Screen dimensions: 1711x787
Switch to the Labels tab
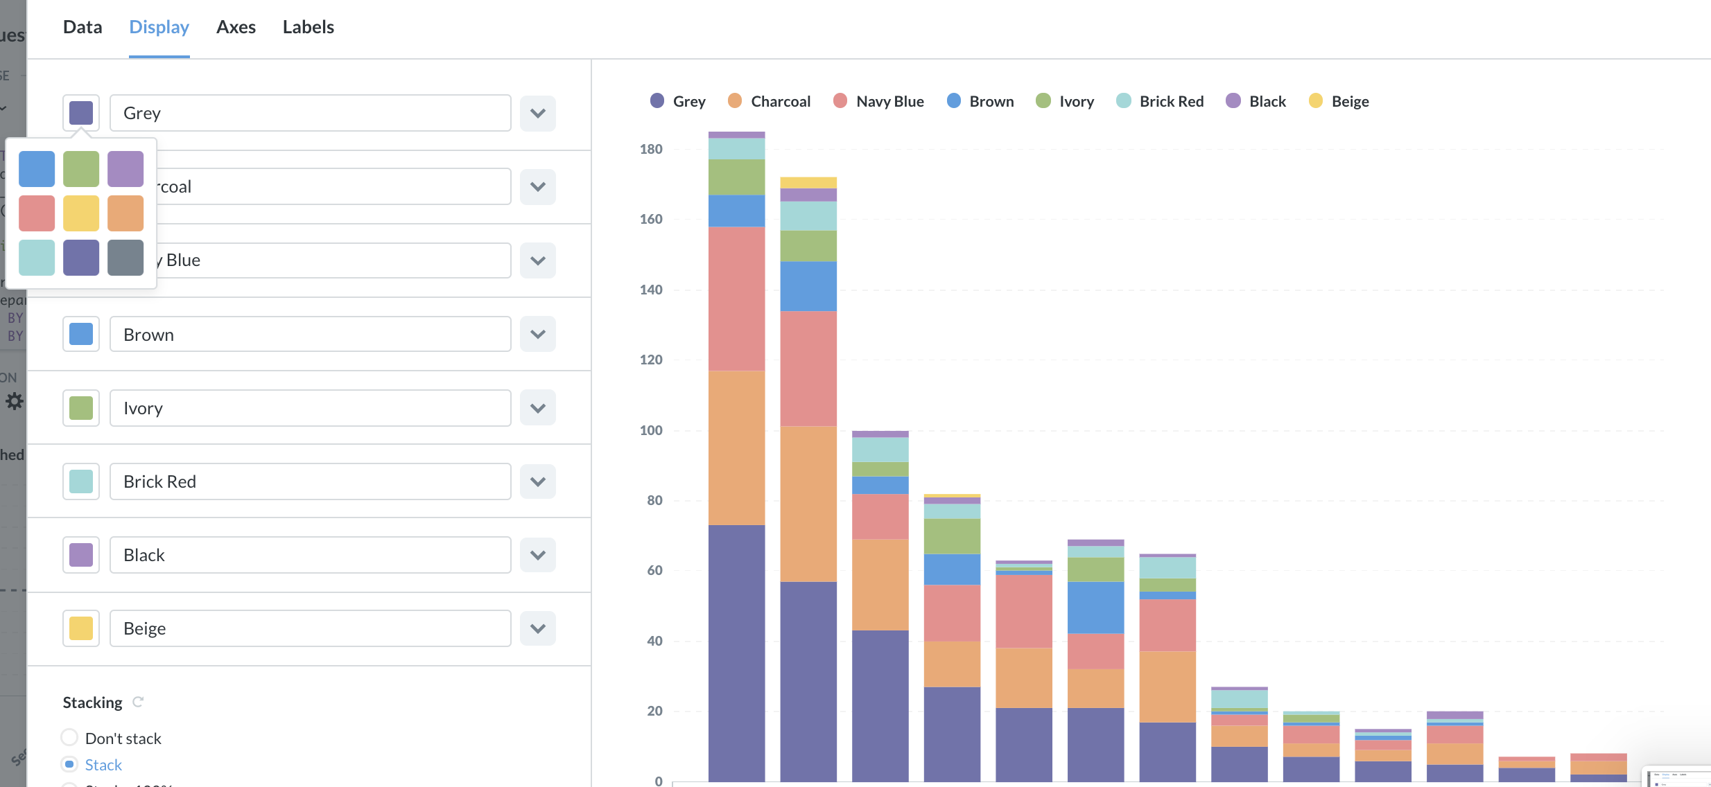308,27
